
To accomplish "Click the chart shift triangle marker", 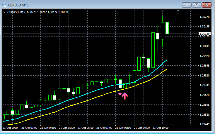I will click(x=178, y=11).
